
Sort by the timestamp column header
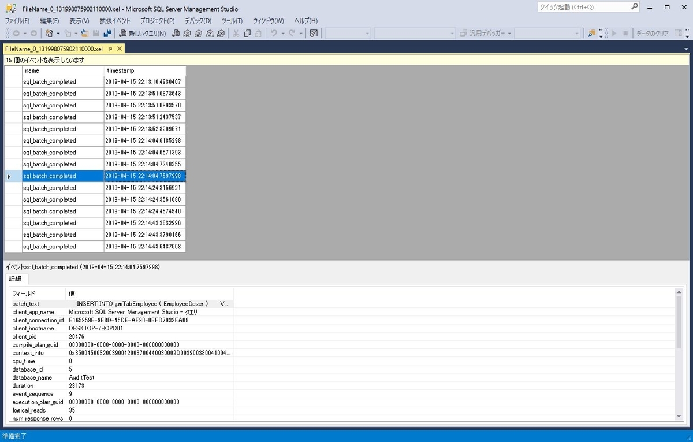click(145, 70)
